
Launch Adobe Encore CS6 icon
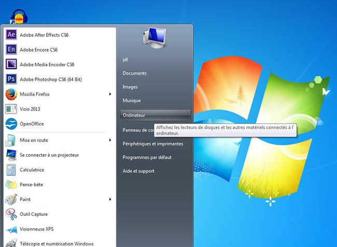[x=11, y=49]
